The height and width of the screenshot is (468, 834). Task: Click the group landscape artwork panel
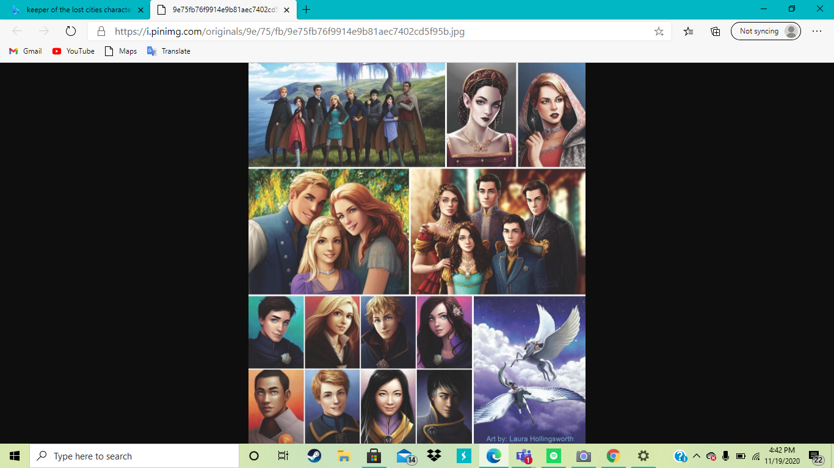[347, 115]
